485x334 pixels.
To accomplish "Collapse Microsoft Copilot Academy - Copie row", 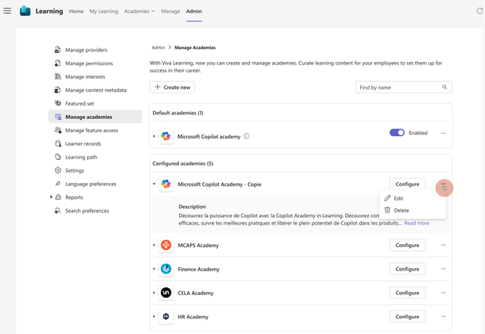I will (154, 184).
